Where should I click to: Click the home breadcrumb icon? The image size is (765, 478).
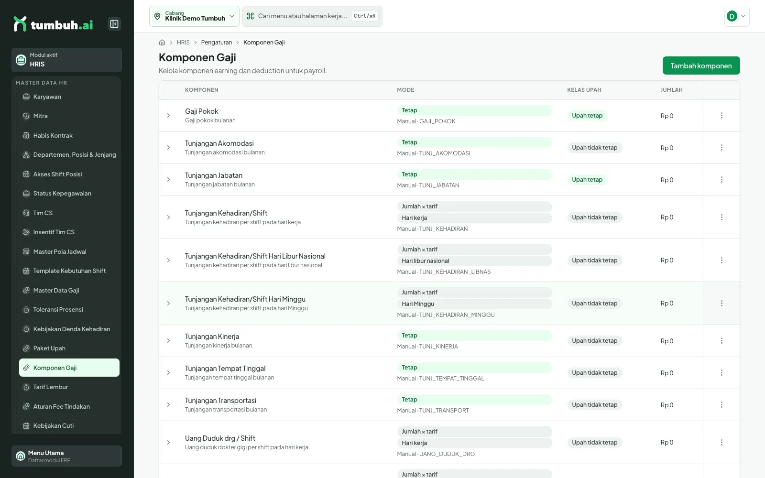[x=162, y=43]
